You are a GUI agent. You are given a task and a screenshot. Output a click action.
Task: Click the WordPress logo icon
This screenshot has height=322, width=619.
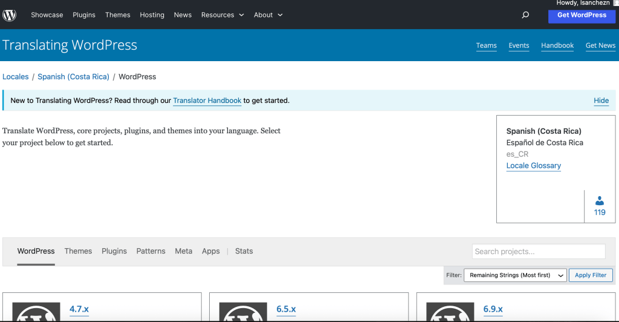pyautogui.click(x=10, y=15)
